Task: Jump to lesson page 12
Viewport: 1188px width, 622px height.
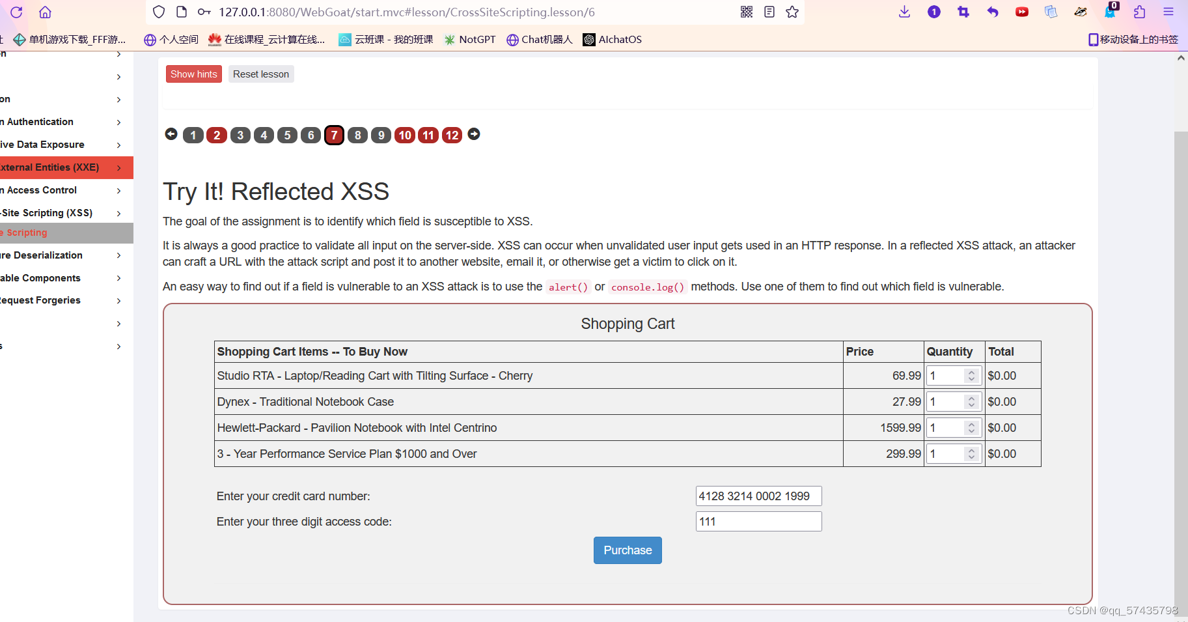Action: (452, 135)
